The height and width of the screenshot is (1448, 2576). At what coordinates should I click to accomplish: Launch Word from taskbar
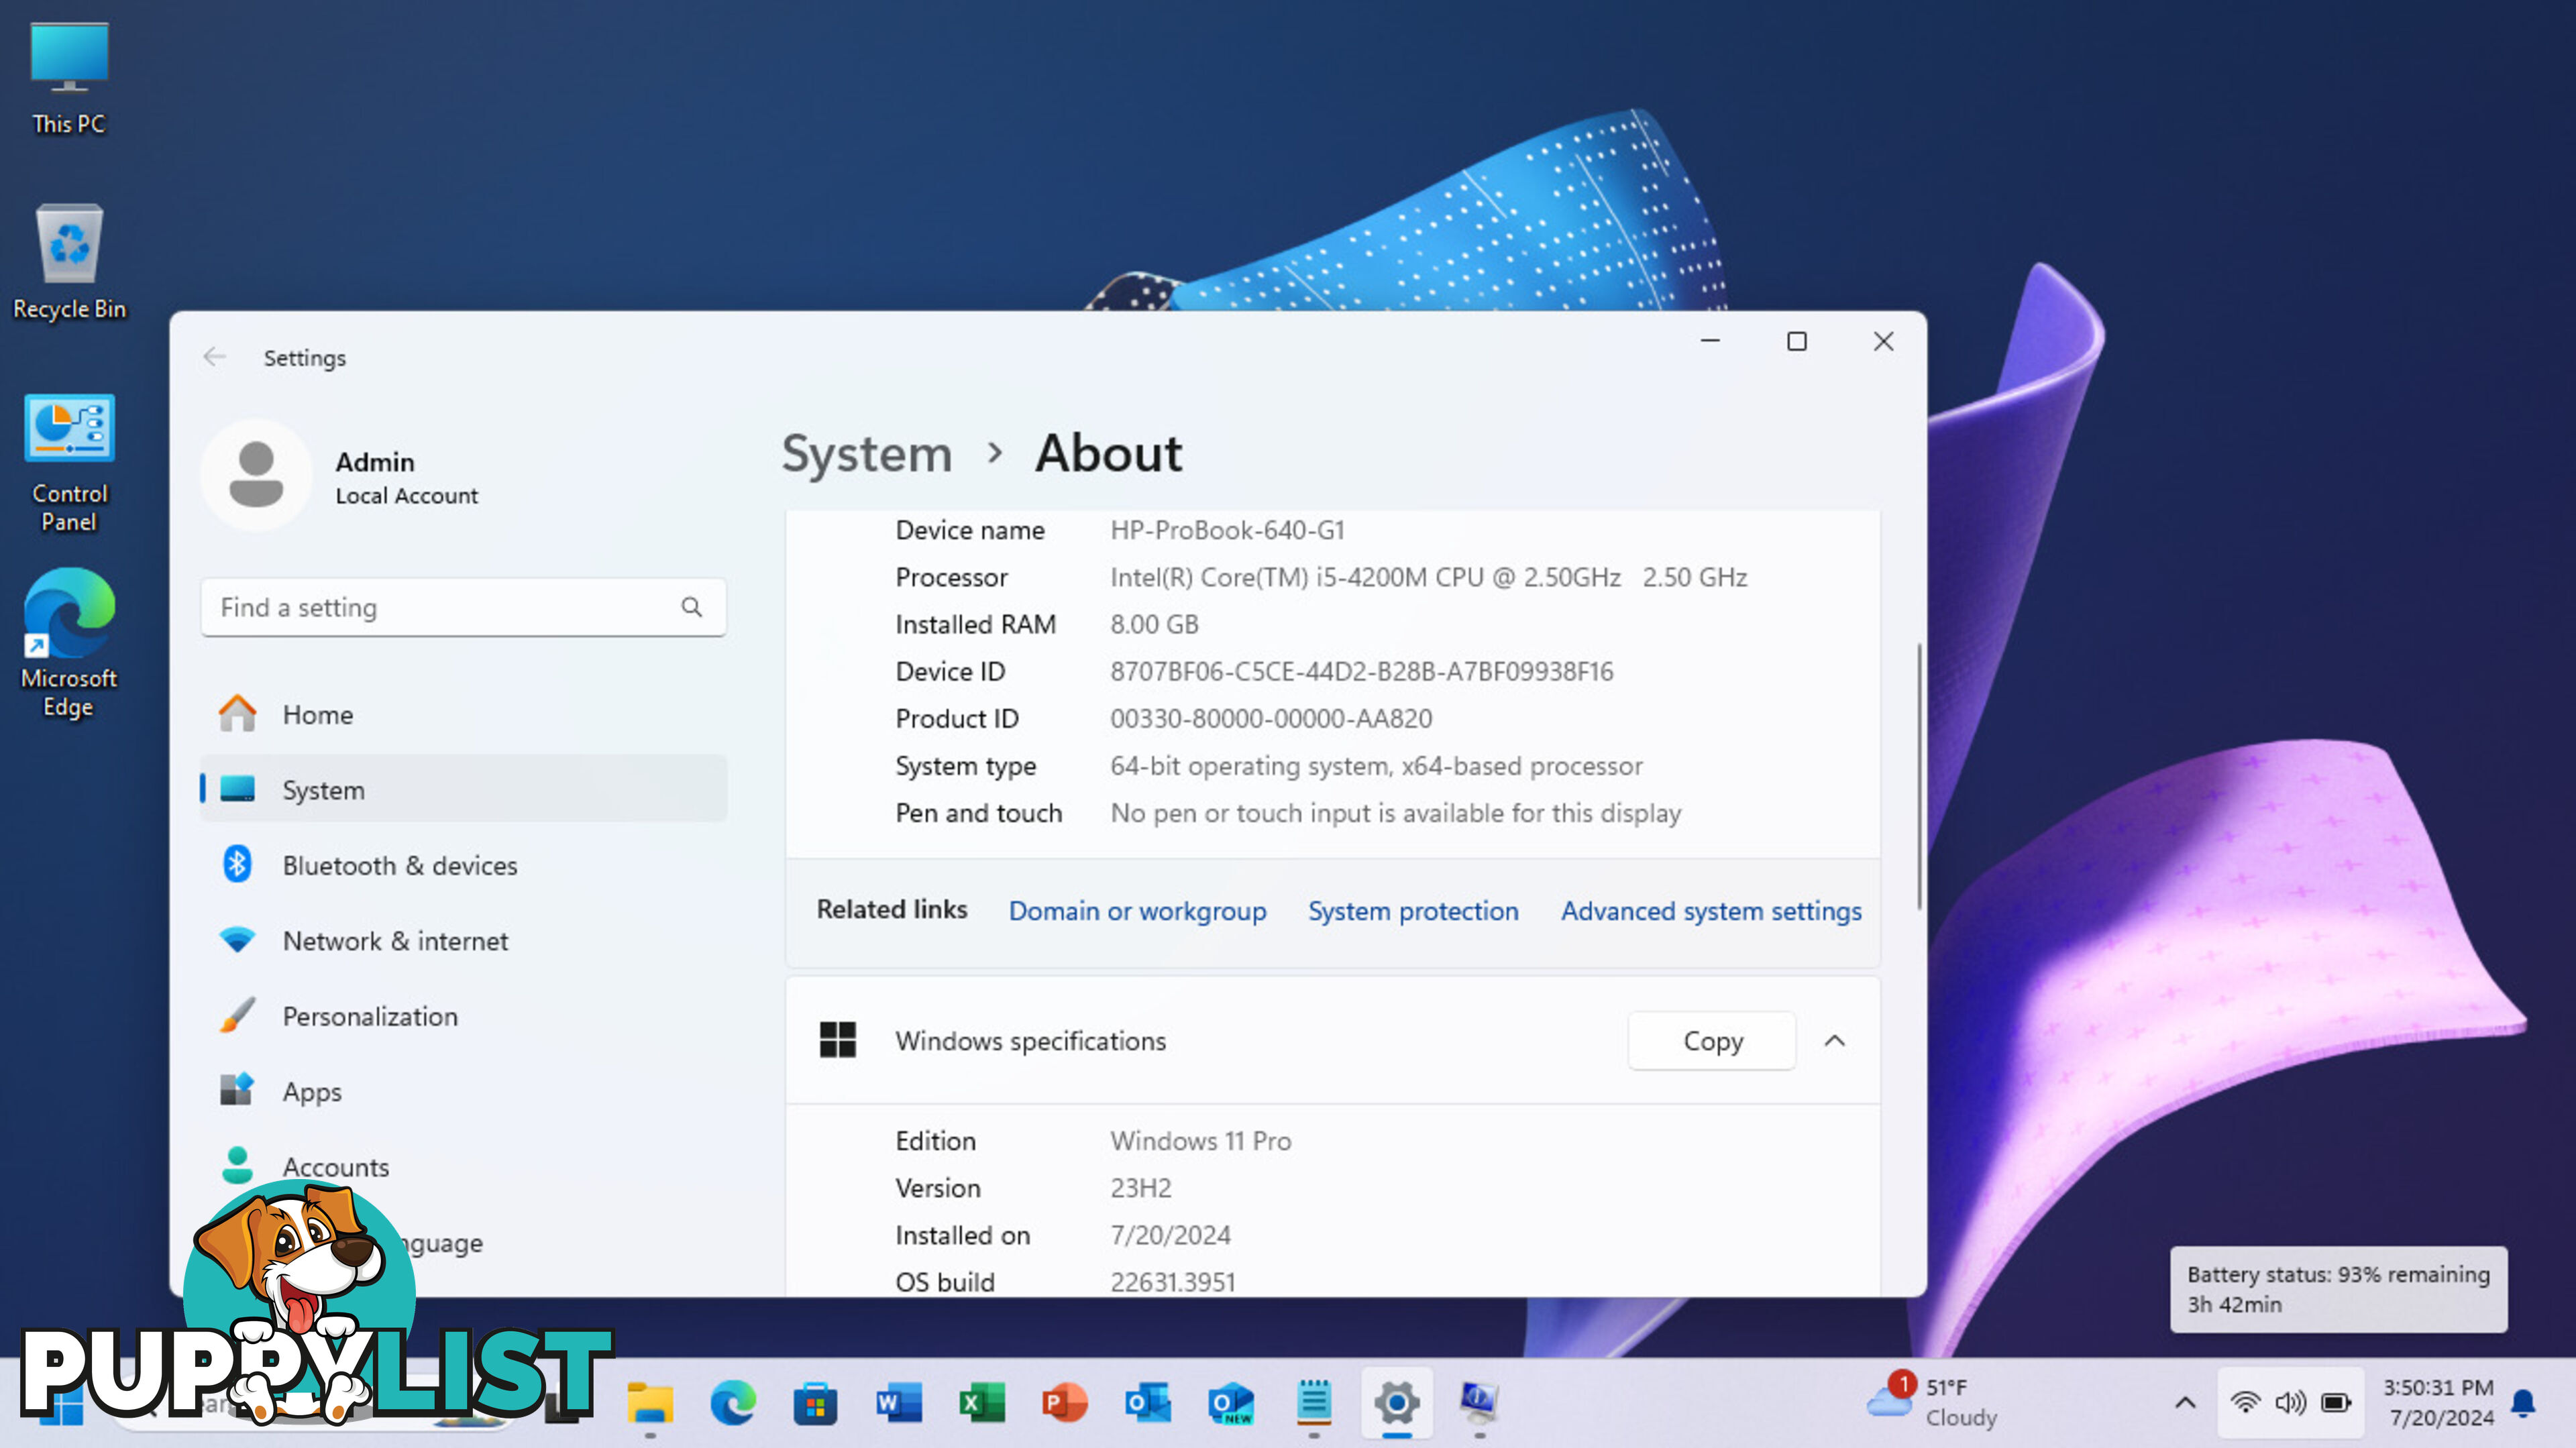899,1404
